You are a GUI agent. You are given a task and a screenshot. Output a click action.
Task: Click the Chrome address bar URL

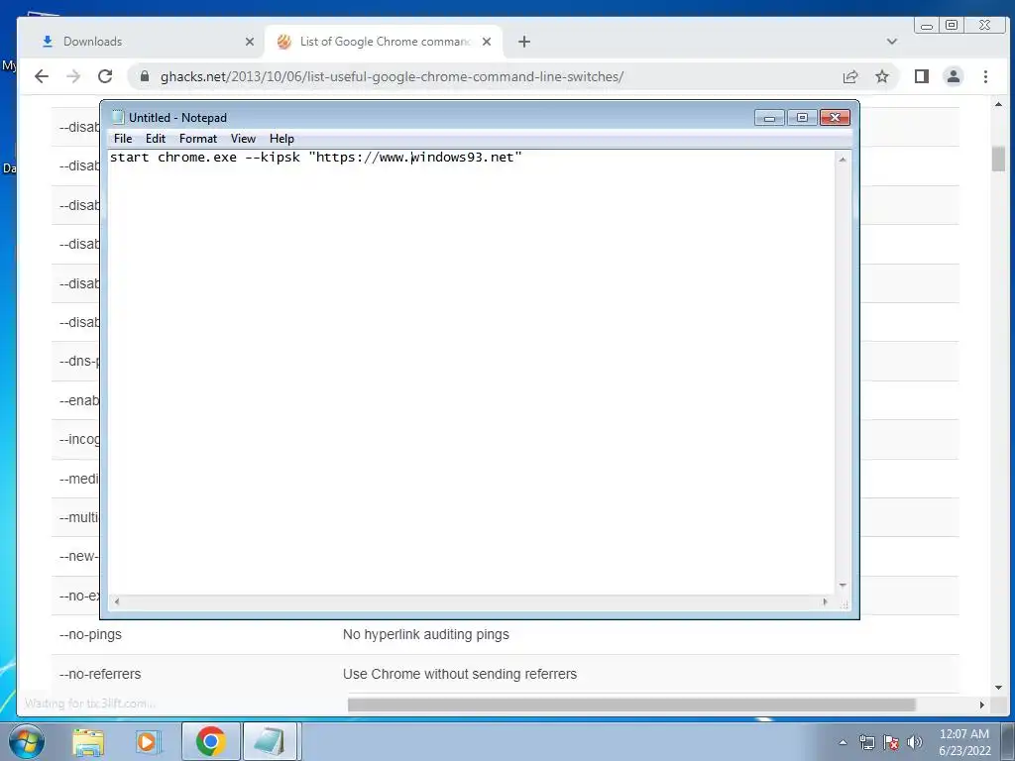point(392,76)
